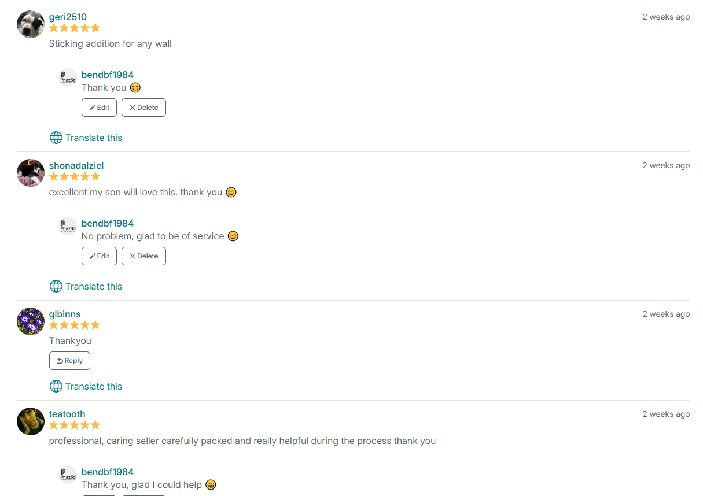Open the shonadalziel username link
703x496 pixels.
pos(76,166)
